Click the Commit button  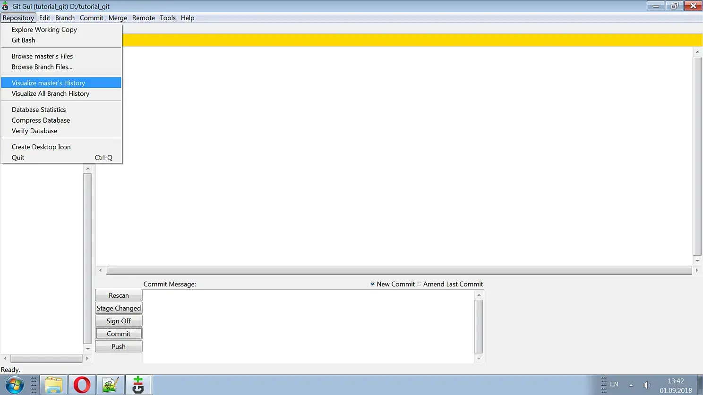pyautogui.click(x=119, y=334)
